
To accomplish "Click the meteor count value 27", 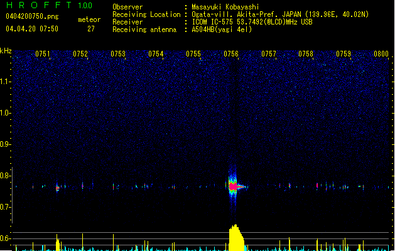I will (91, 29).
